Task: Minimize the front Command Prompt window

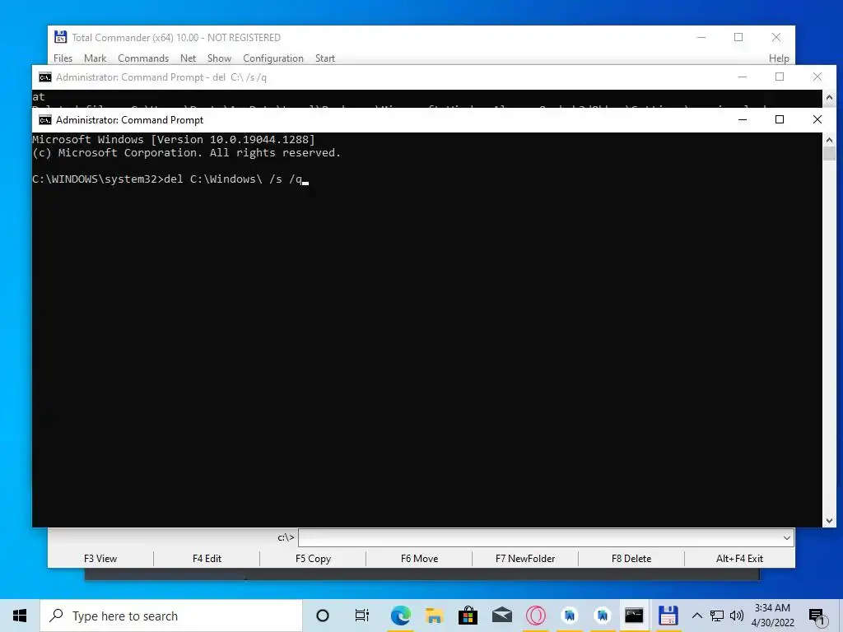Action: (743, 119)
